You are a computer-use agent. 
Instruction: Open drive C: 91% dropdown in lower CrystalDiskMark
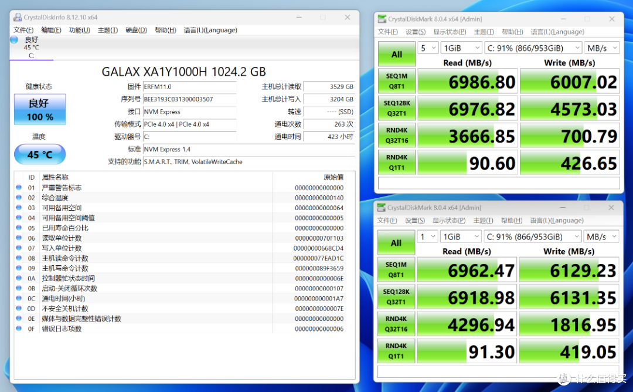pos(532,237)
